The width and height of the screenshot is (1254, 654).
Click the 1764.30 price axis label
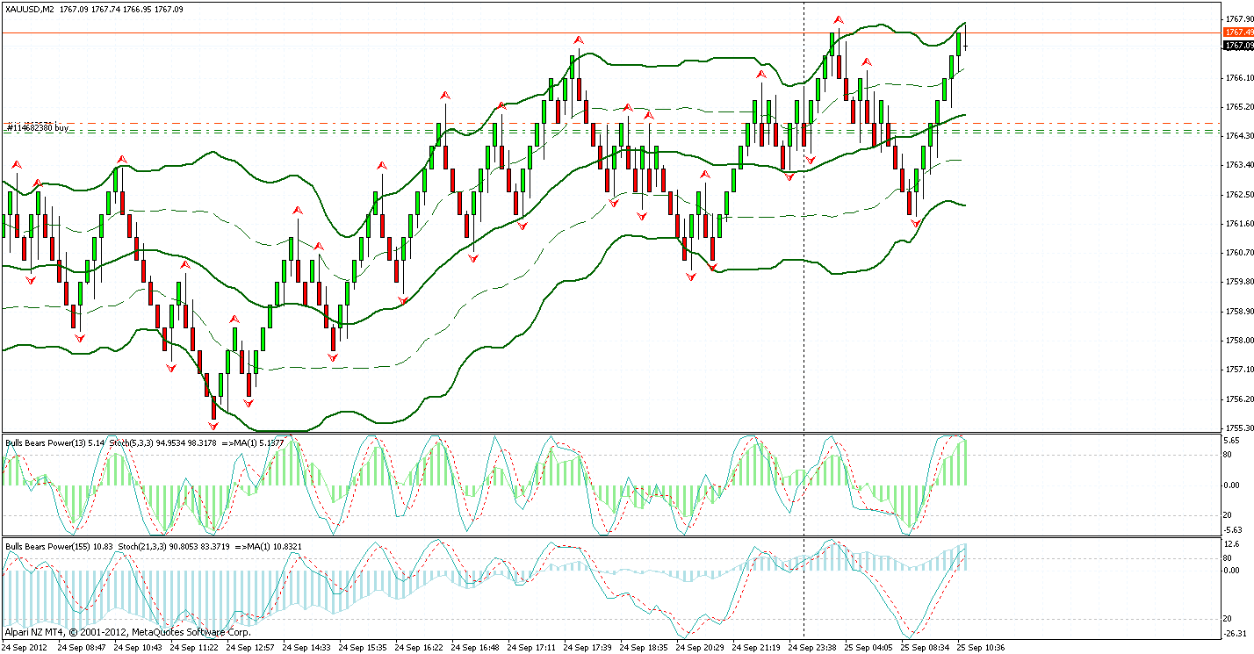(1240, 136)
